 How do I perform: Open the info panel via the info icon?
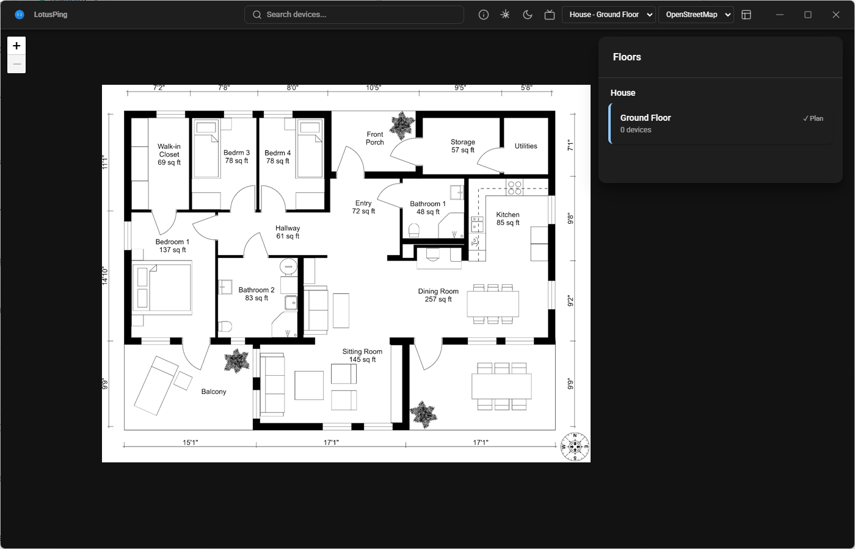(x=483, y=14)
